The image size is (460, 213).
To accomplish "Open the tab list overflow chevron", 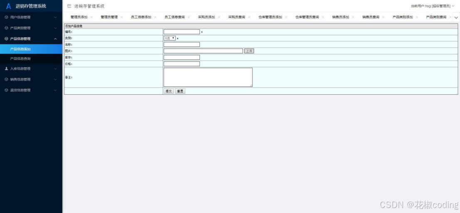I will coord(456,17).
